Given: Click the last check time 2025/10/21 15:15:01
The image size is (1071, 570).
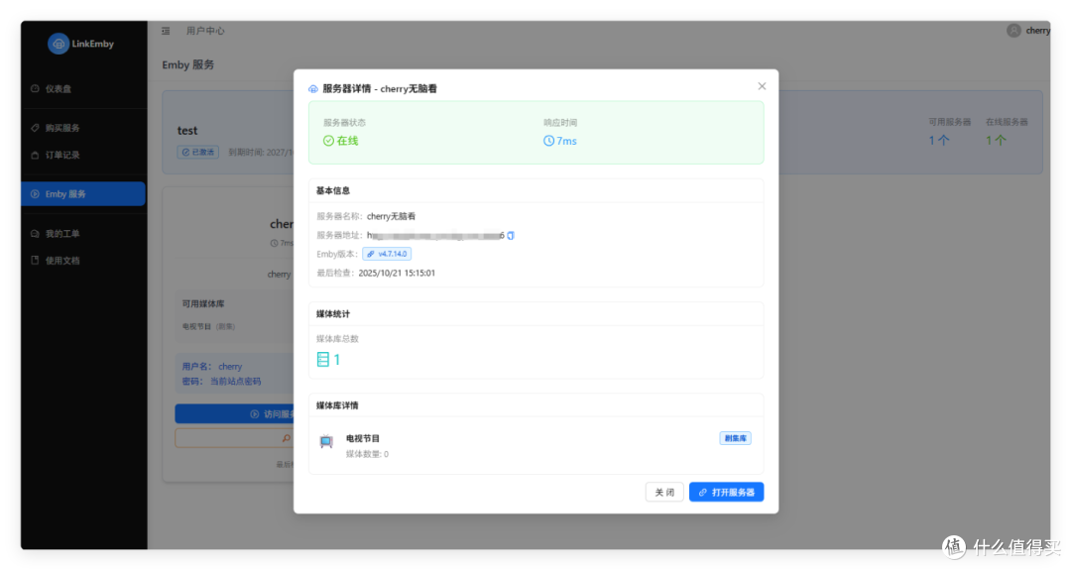Looking at the screenshot, I should point(397,273).
